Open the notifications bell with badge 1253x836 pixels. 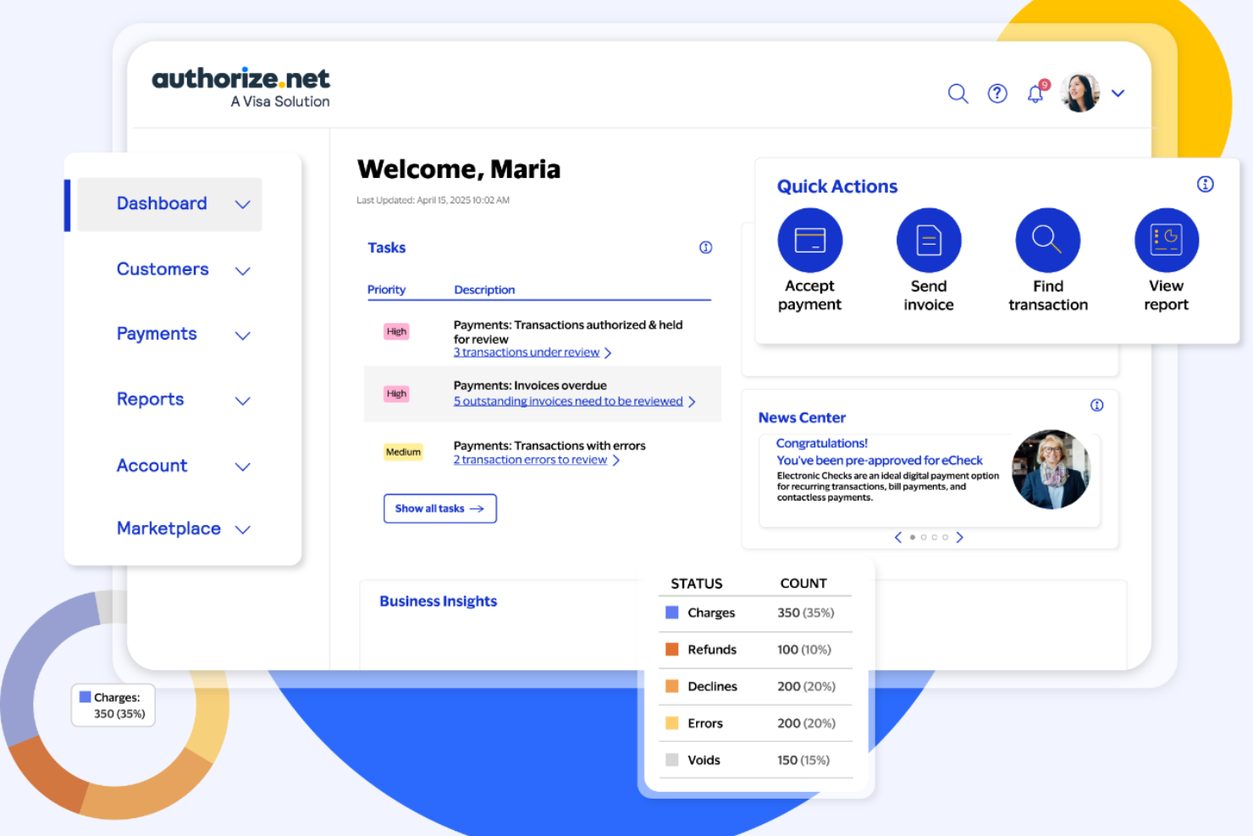pyautogui.click(x=1035, y=93)
